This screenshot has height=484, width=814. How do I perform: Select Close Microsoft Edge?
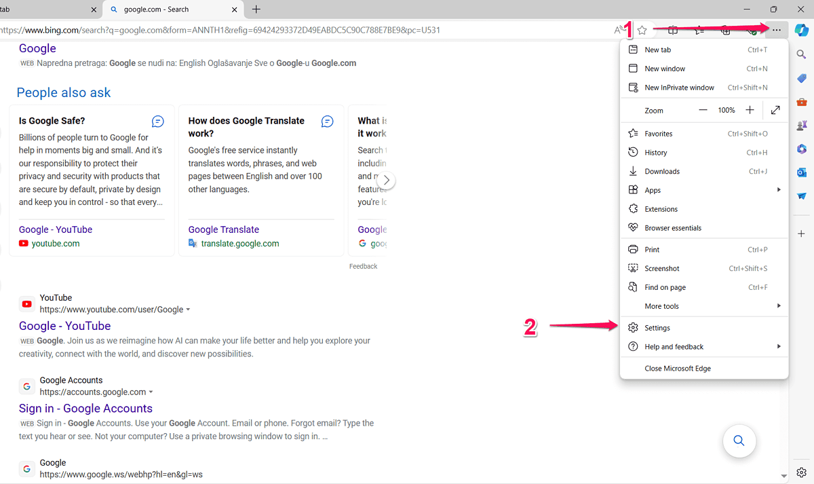coord(704,369)
